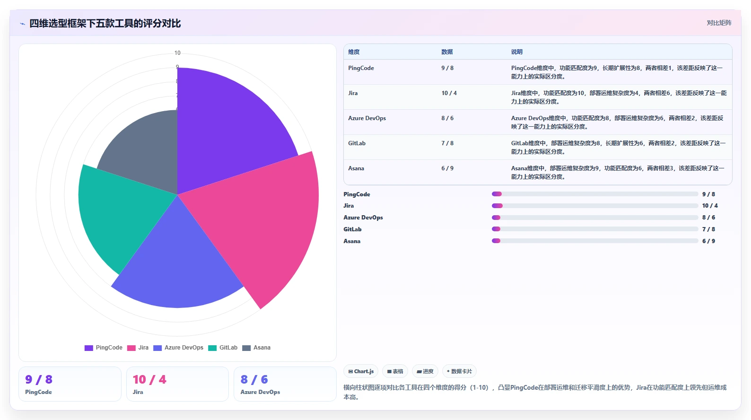751x420 pixels.
Task: Click the PingCode progress bar
Action: [595, 194]
